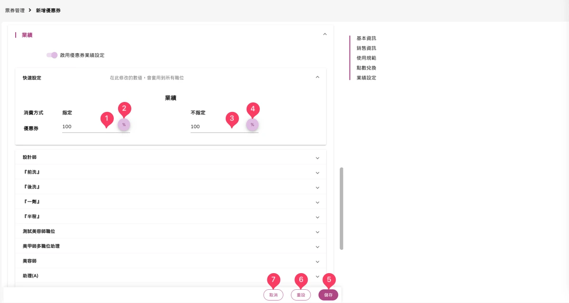Expand the 『一劑』 row
Screen dimensions: 569x303
171,202
